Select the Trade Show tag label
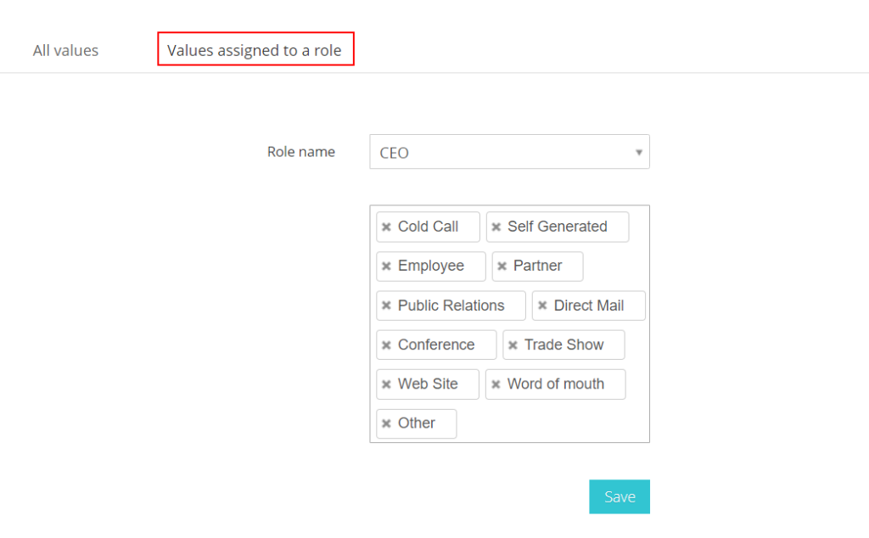Image resolution: width=869 pixels, height=538 pixels. pyautogui.click(x=563, y=345)
